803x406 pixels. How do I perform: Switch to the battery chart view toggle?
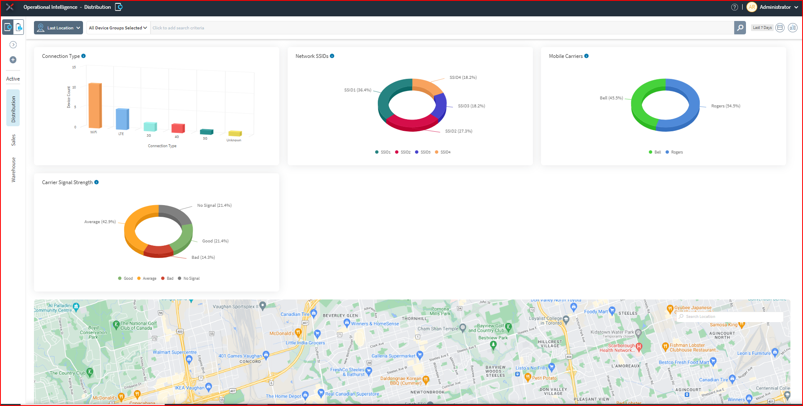point(19,28)
